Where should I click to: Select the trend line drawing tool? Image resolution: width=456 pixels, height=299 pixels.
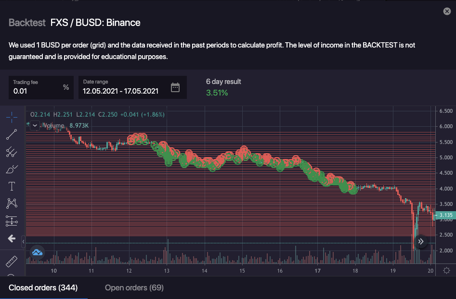(12, 135)
